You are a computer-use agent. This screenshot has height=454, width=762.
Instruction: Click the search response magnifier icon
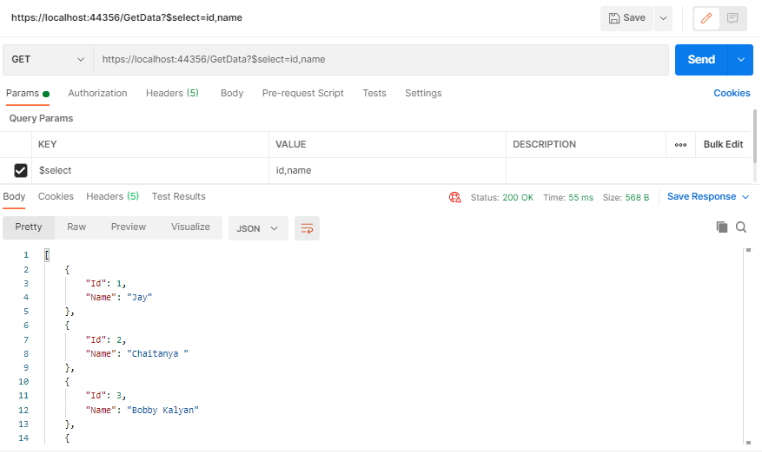[741, 227]
